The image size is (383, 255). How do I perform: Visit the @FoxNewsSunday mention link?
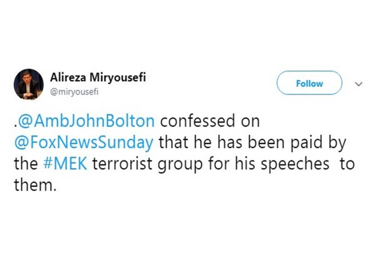point(84,143)
